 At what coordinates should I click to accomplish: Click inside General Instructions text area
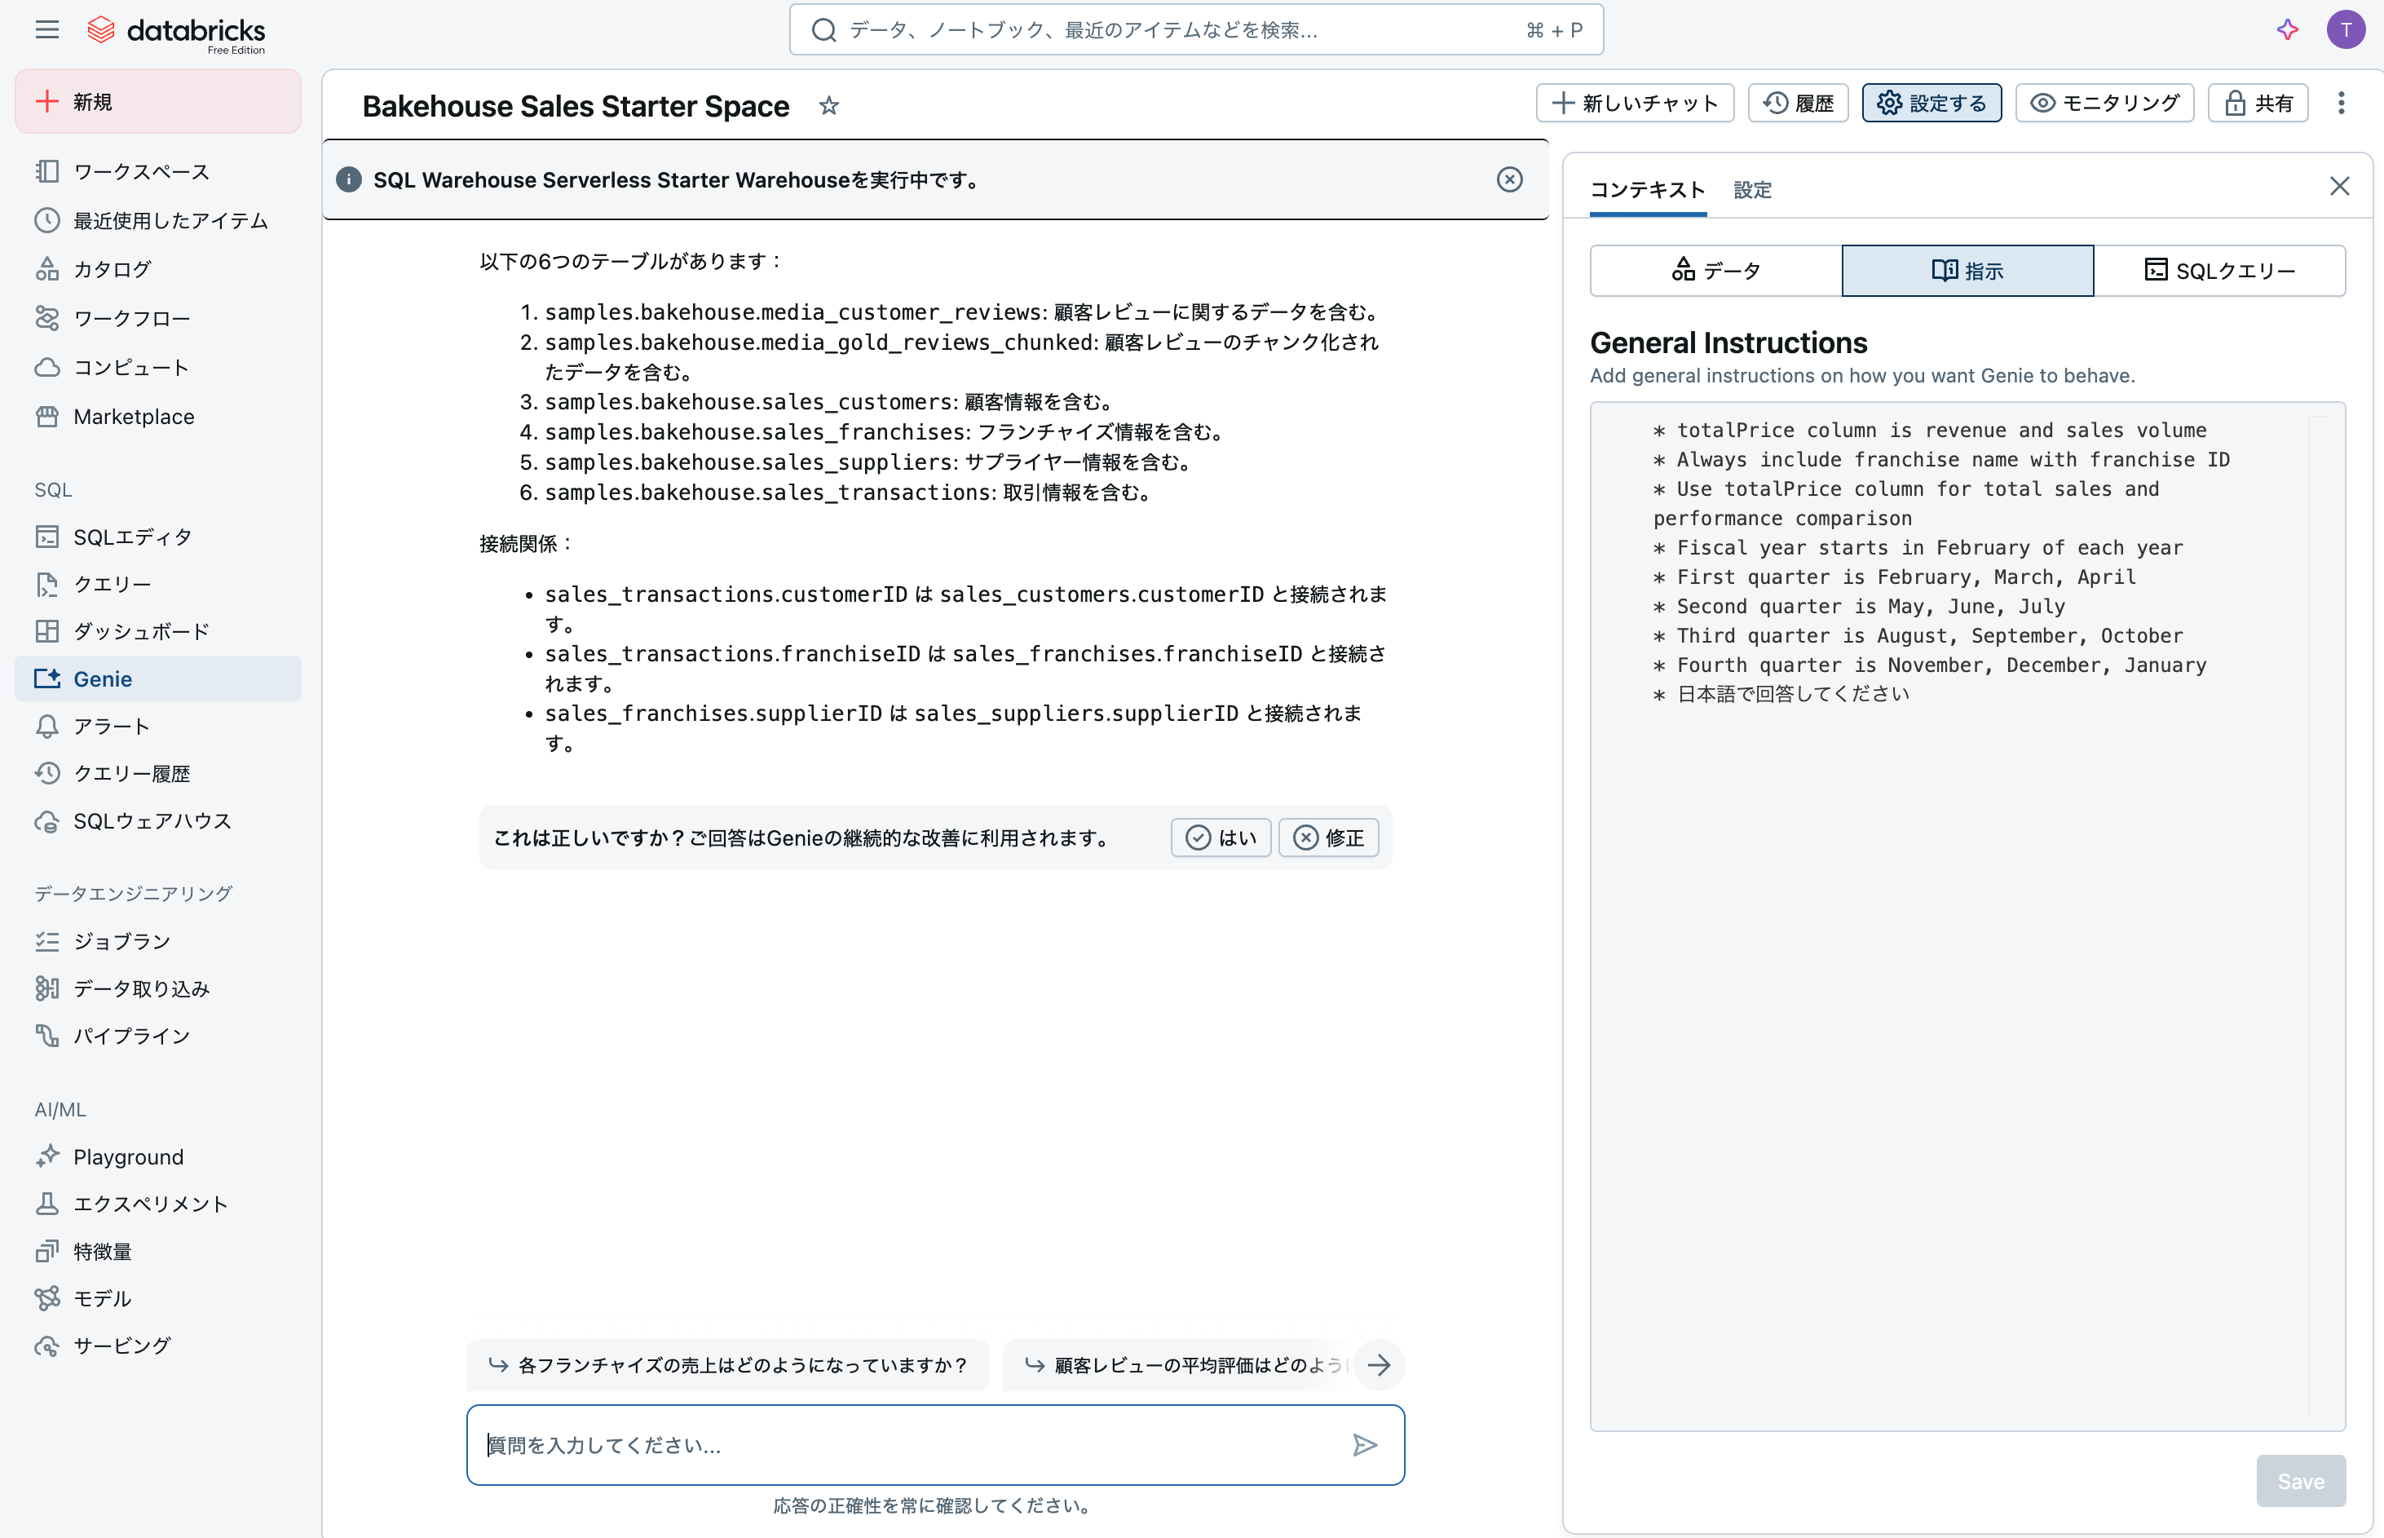1967,916
